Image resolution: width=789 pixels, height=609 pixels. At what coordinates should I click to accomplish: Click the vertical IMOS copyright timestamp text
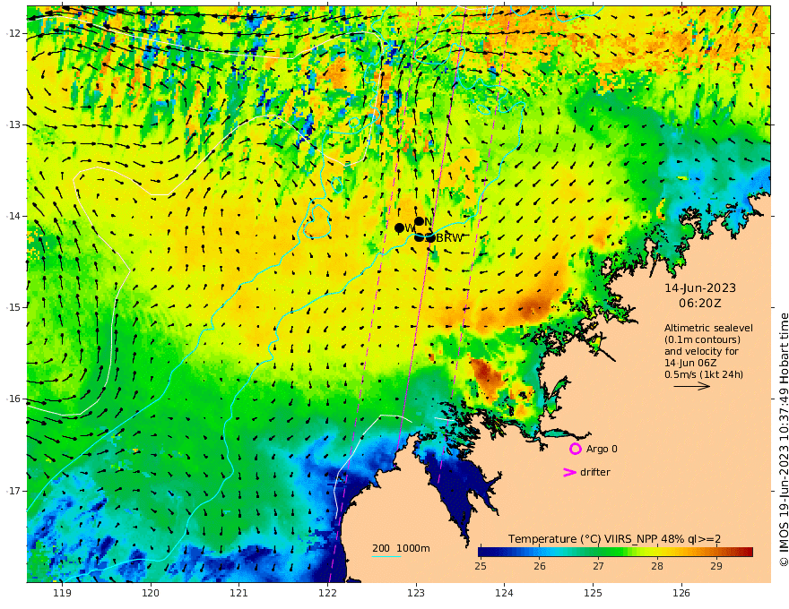[783, 440]
